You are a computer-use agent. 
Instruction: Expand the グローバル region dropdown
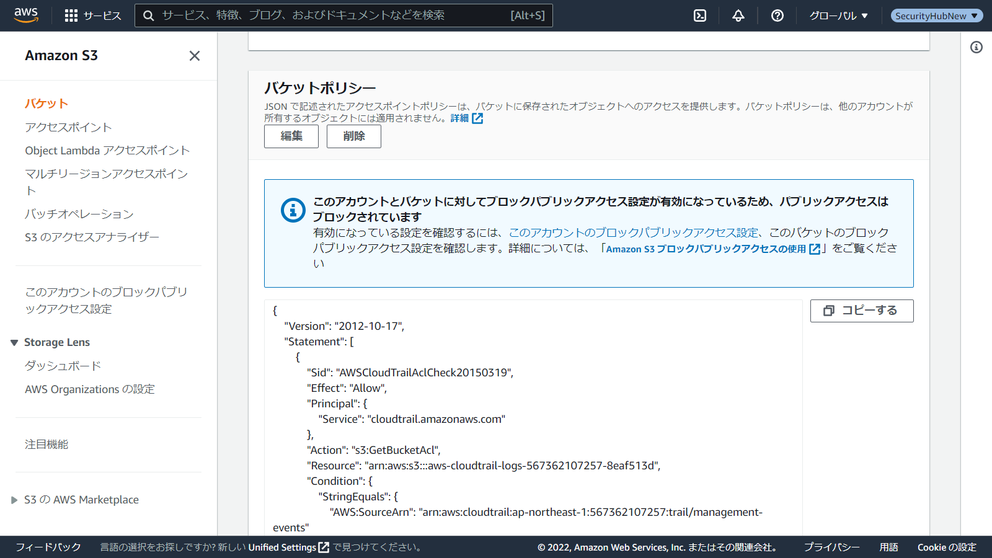click(x=838, y=15)
